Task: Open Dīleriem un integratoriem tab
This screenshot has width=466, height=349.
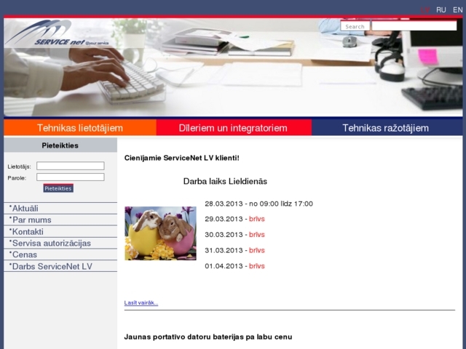Action: coord(233,128)
